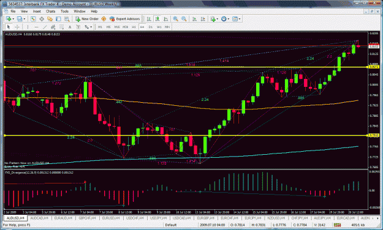Open the Tools menu

click(64, 12)
